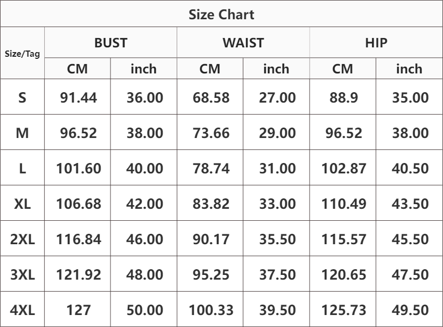Select the BUST column header
The height and width of the screenshot is (327, 443).
110,43
